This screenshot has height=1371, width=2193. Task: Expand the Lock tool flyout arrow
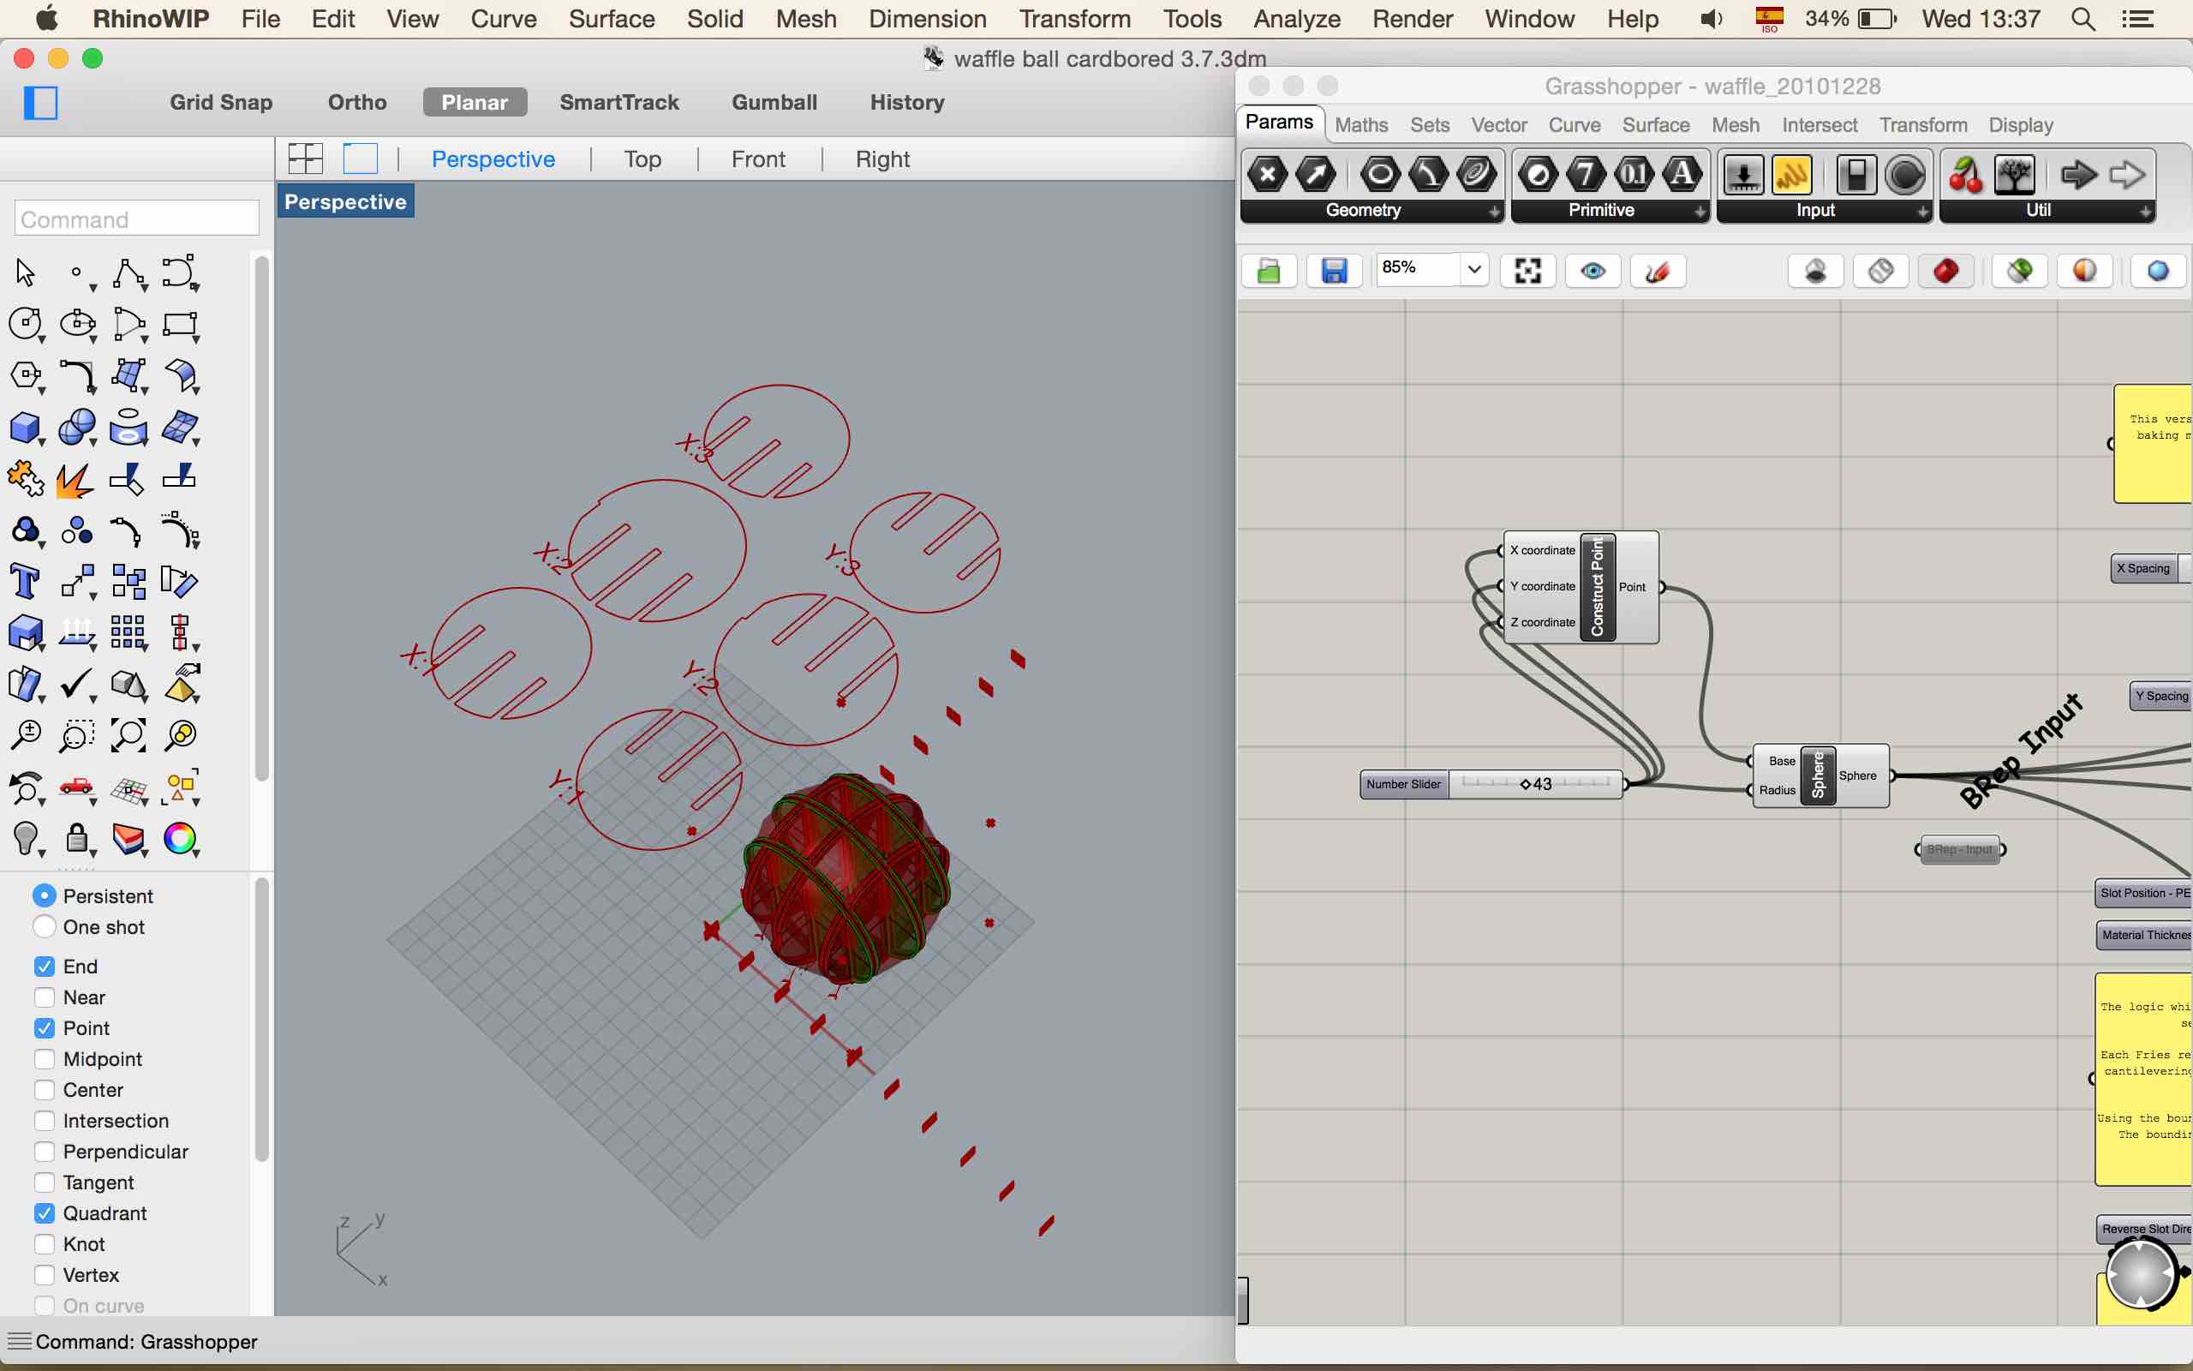point(93,854)
